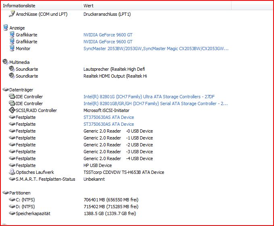Open the SyncMaster 2053BW/2053GW monitor link
This screenshot has width=274, height=226.
coord(156,49)
